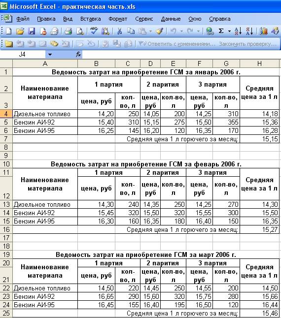Click the New workbook icon
Screen dimensions: 281x318
coord(8,31)
